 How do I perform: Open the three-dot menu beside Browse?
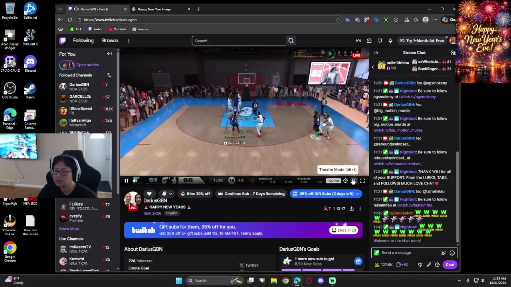(x=129, y=41)
